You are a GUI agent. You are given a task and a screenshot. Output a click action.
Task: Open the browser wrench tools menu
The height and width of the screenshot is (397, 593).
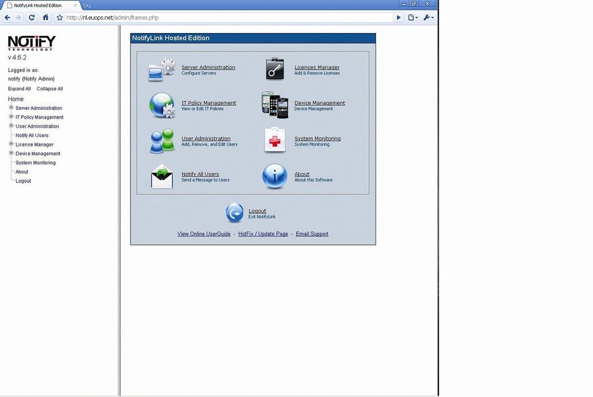(428, 17)
